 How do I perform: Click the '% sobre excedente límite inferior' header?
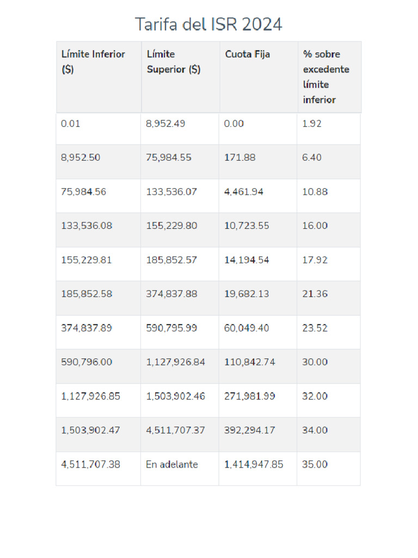326,77
